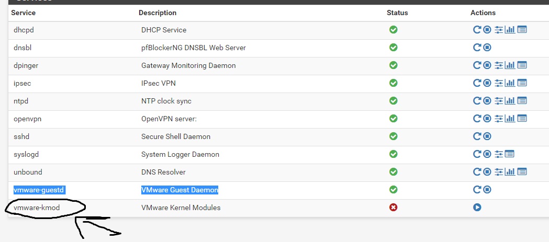Restart the dhcpd service

[x=477, y=30]
